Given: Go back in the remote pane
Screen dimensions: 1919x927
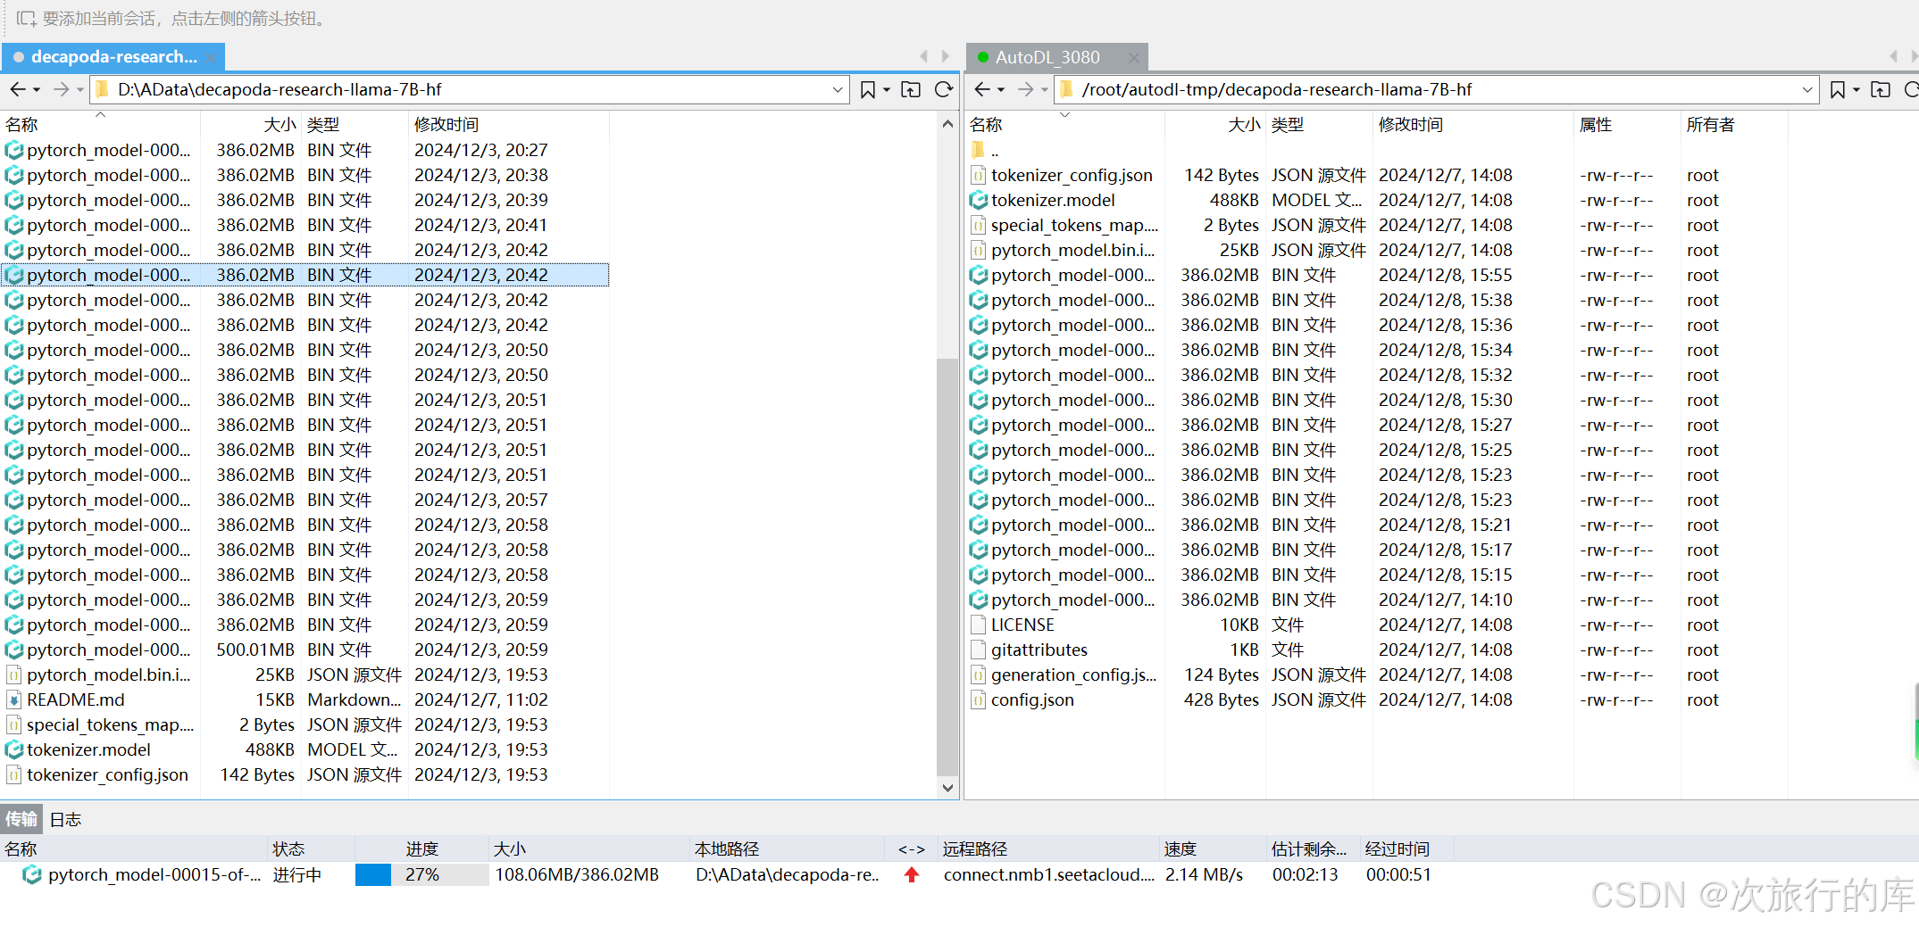Looking at the screenshot, I should [x=982, y=89].
